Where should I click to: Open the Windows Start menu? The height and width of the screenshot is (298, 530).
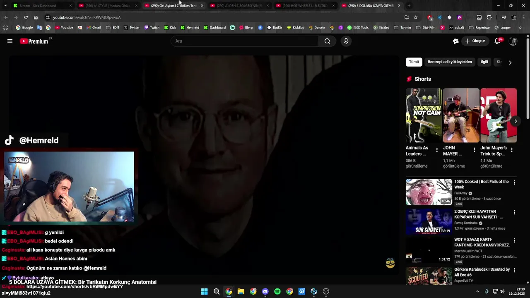coord(204,291)
